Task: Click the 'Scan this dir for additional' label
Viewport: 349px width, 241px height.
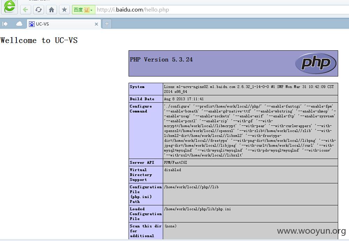Action: coord(146,231)
